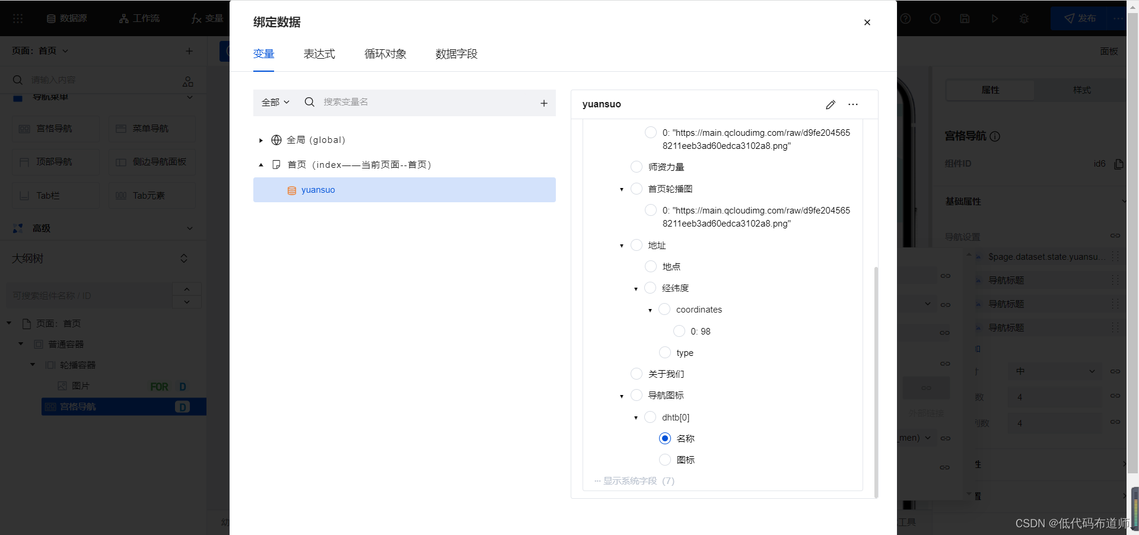Select the 地点 radio button
This screenshot has width=1139, height=535.
point(650,266)
